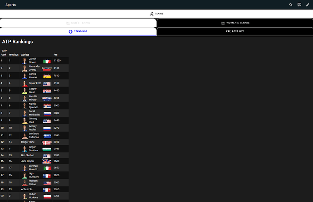Click France flag in Ugo Humbert row
Image resolution: width=313 pixels, height=202 pixels.
(x=47, y=176)
